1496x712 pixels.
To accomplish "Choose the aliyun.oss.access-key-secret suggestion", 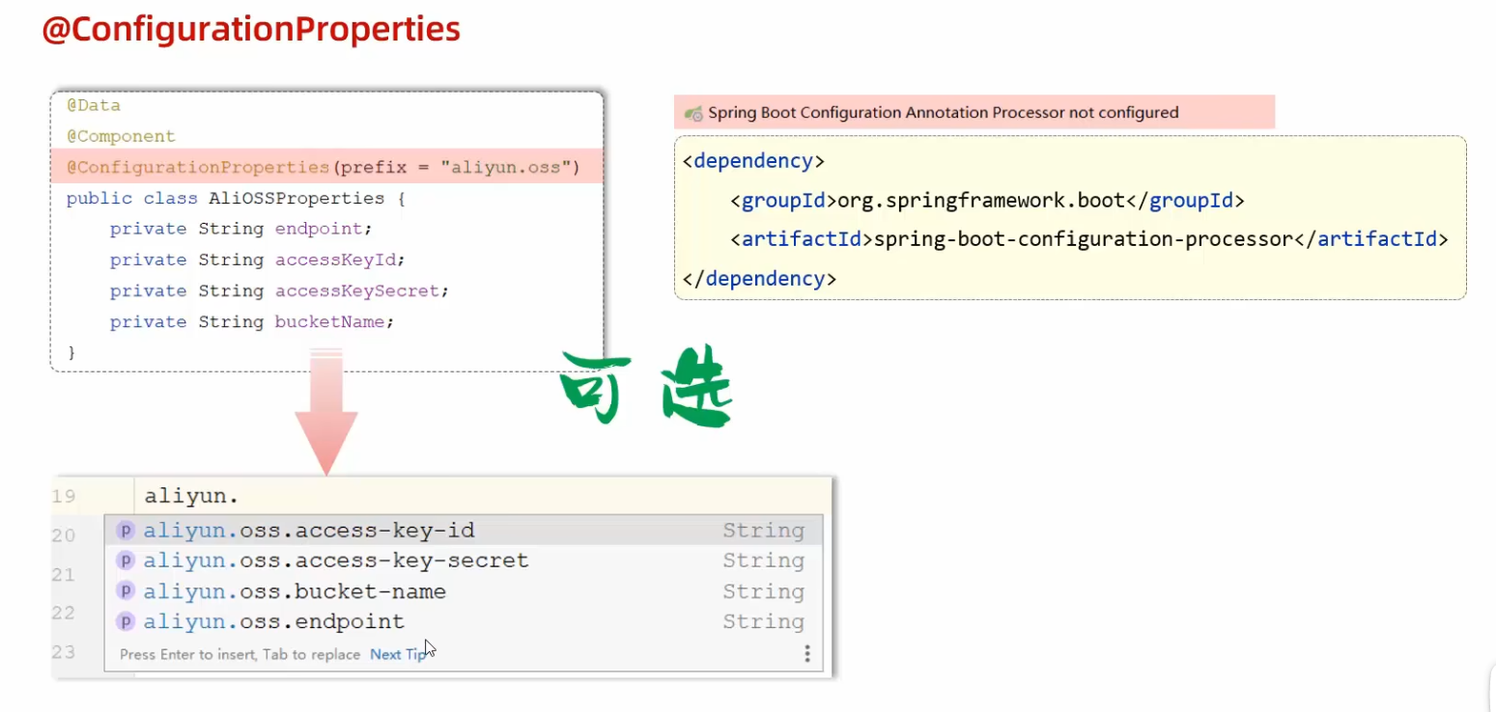I will coord(464,561).
